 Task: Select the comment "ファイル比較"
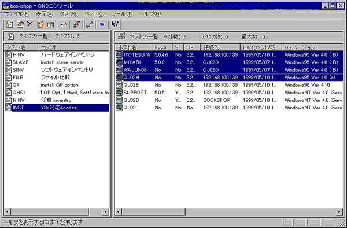pos(56,78)
